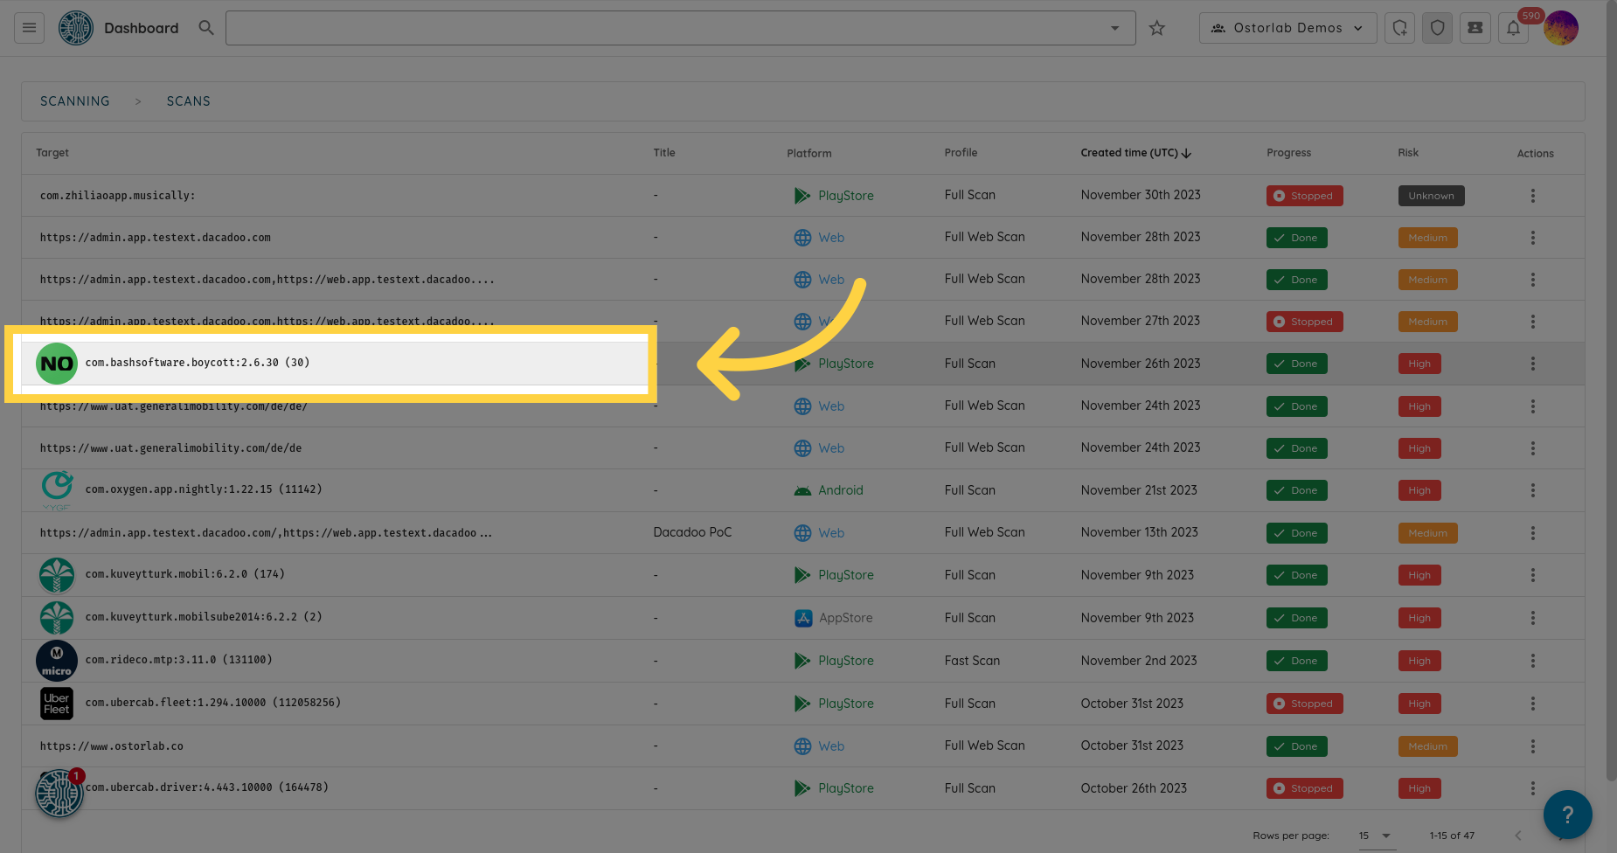Click the Stopped badge for com.ubercab.fleet
The height and width of the screenshot is (853, 1617).
1304,704
